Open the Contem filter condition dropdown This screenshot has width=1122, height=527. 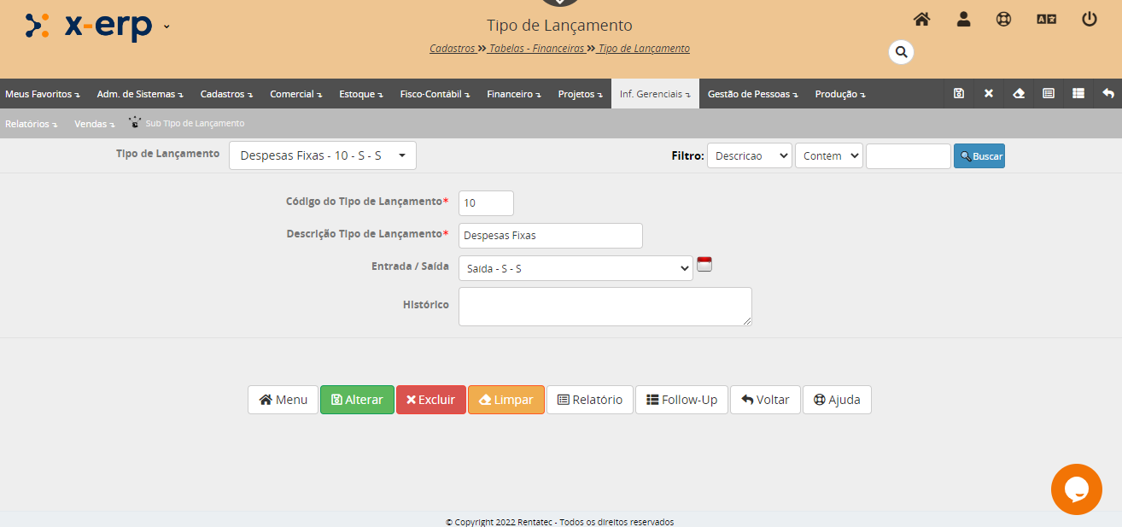tap(828, 156)
